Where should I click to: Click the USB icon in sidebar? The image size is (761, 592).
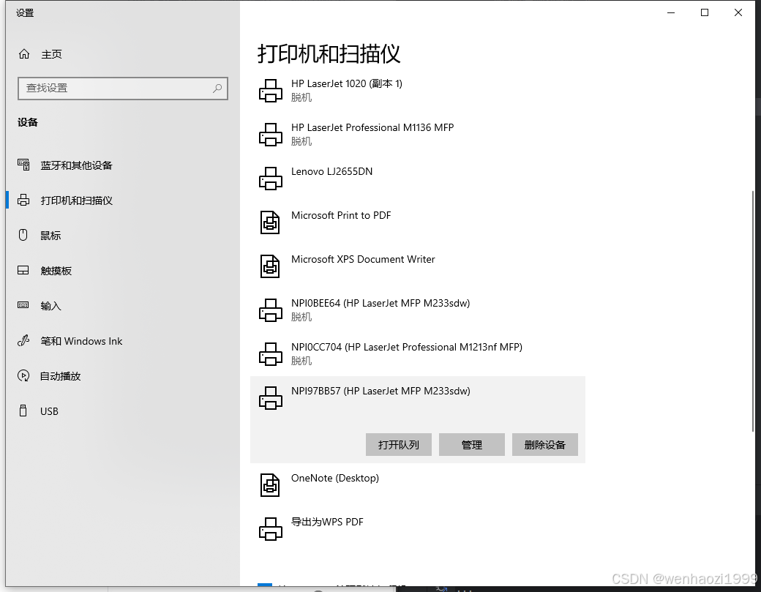coord(23,411)
